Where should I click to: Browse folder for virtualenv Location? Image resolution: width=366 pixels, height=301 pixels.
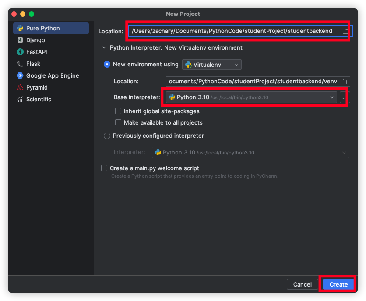tap(344, 82)
